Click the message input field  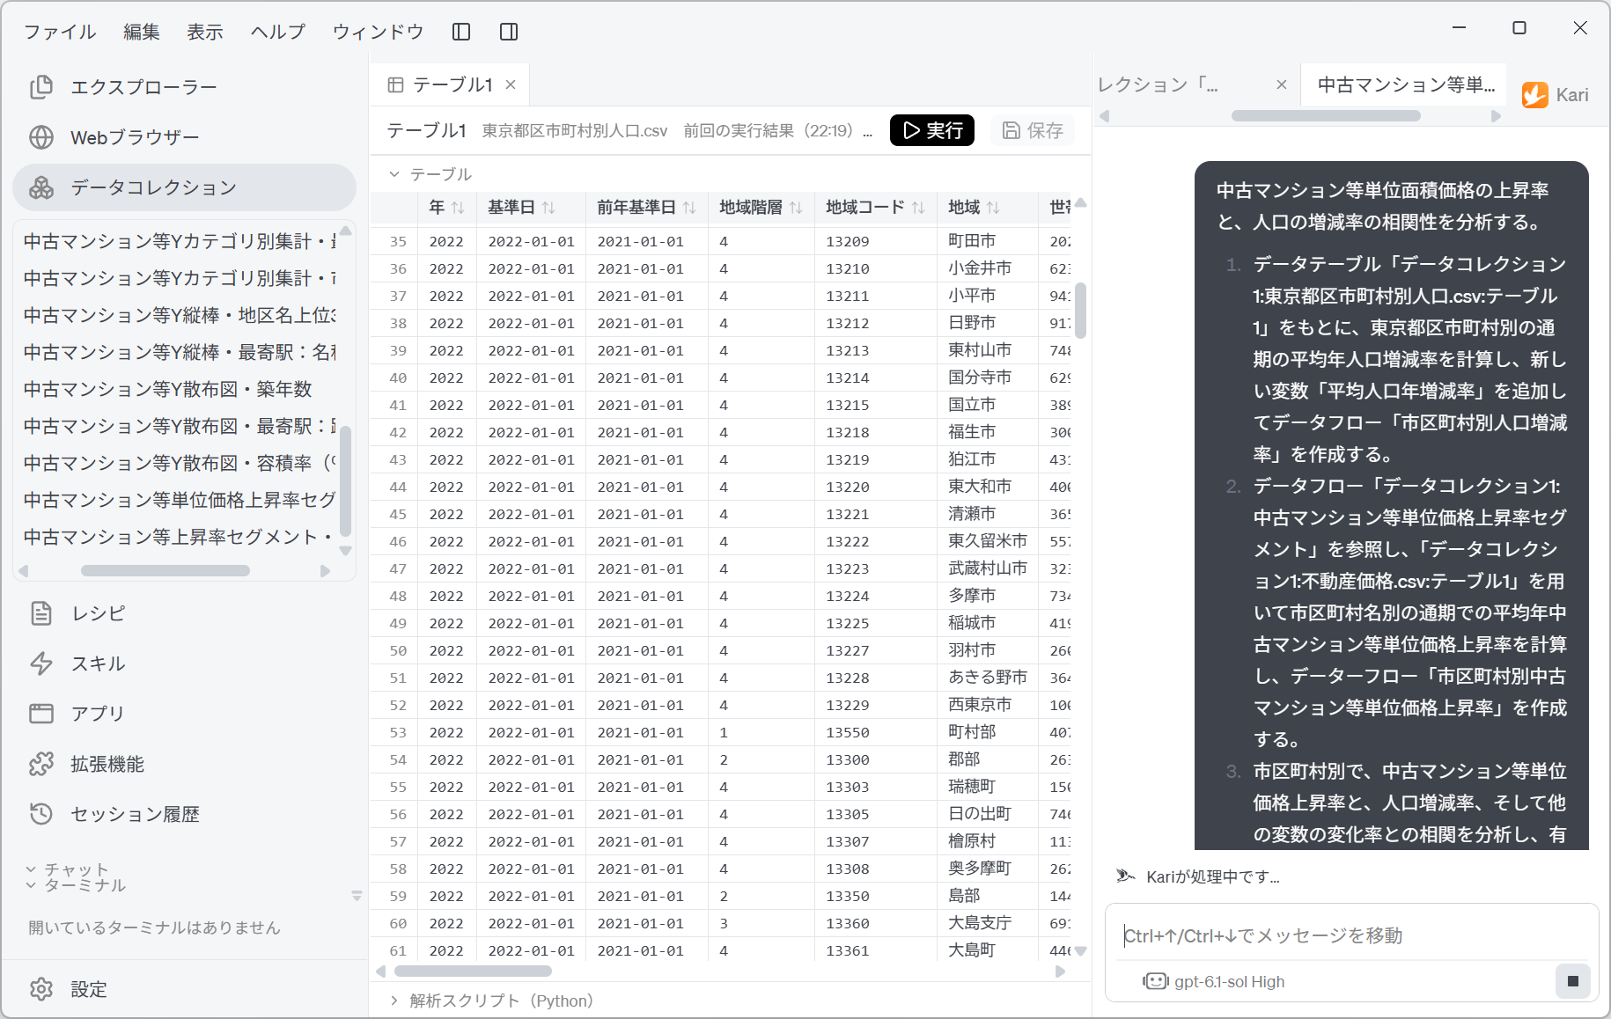tap(1351, 935)
